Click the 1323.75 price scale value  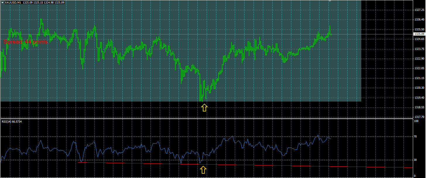[x=420, y=49]
